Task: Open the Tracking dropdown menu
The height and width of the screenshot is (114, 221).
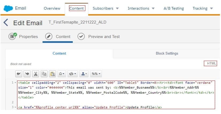Action: [x=203, y=8]
